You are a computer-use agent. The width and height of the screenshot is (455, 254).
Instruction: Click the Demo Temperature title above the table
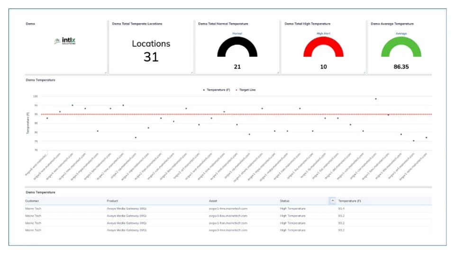point(40,193)
